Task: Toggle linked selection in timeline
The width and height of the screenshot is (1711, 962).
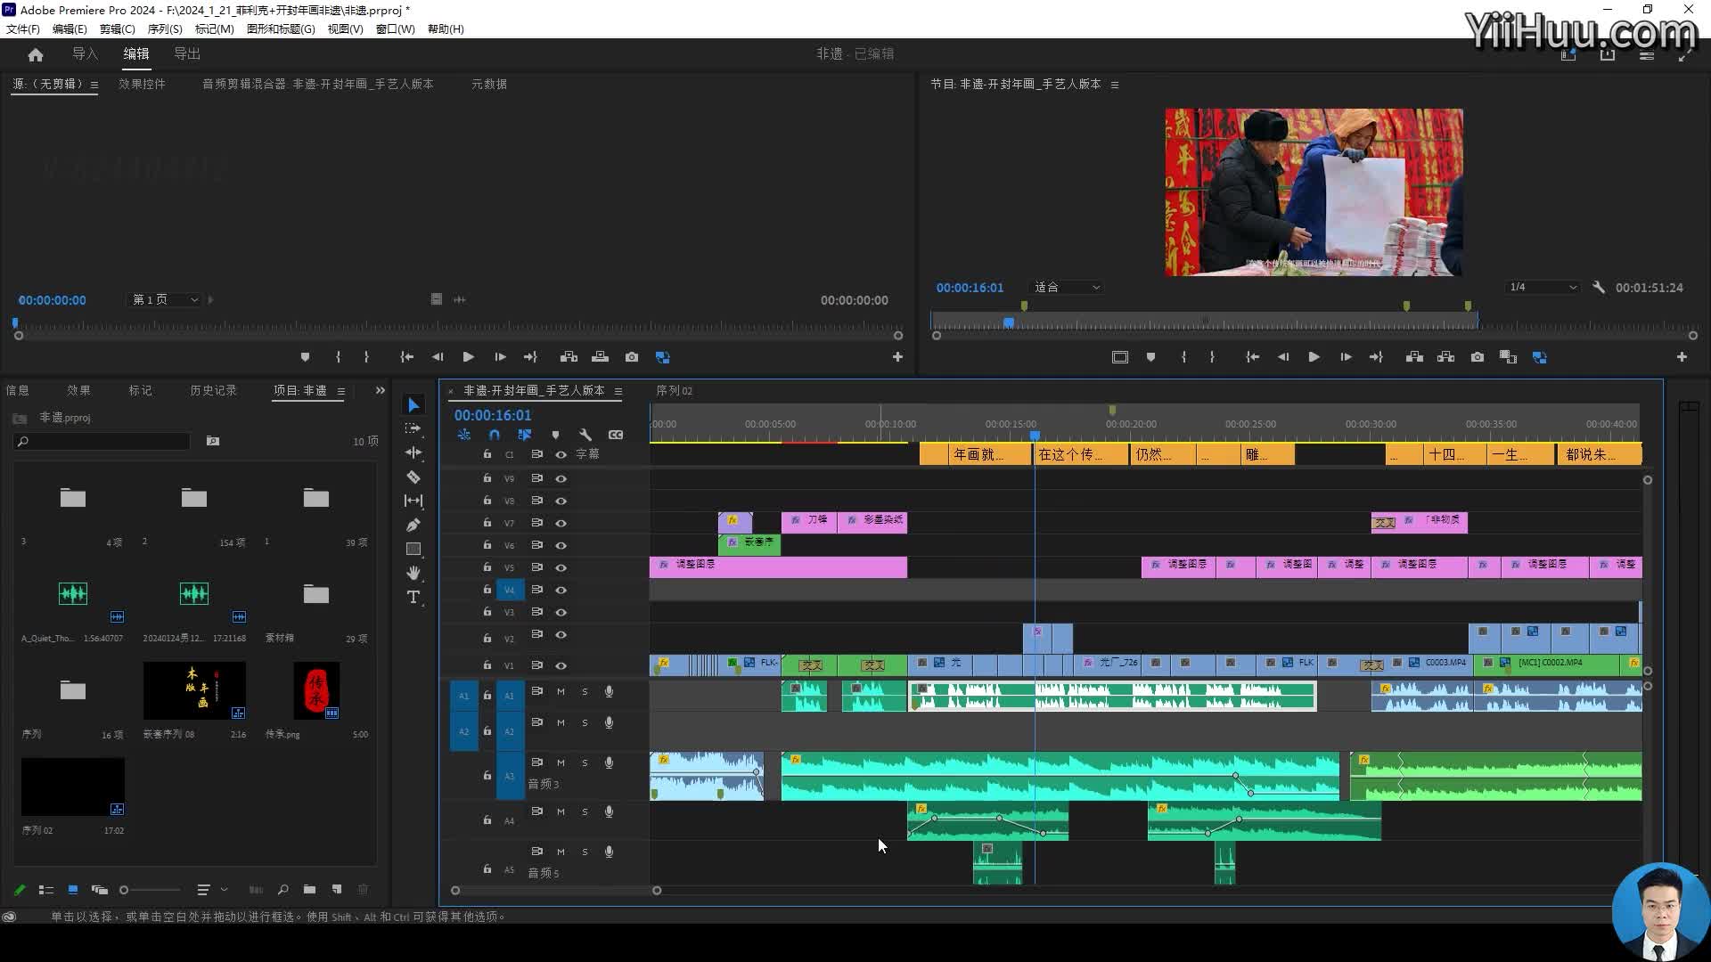Action: (525, 435)
